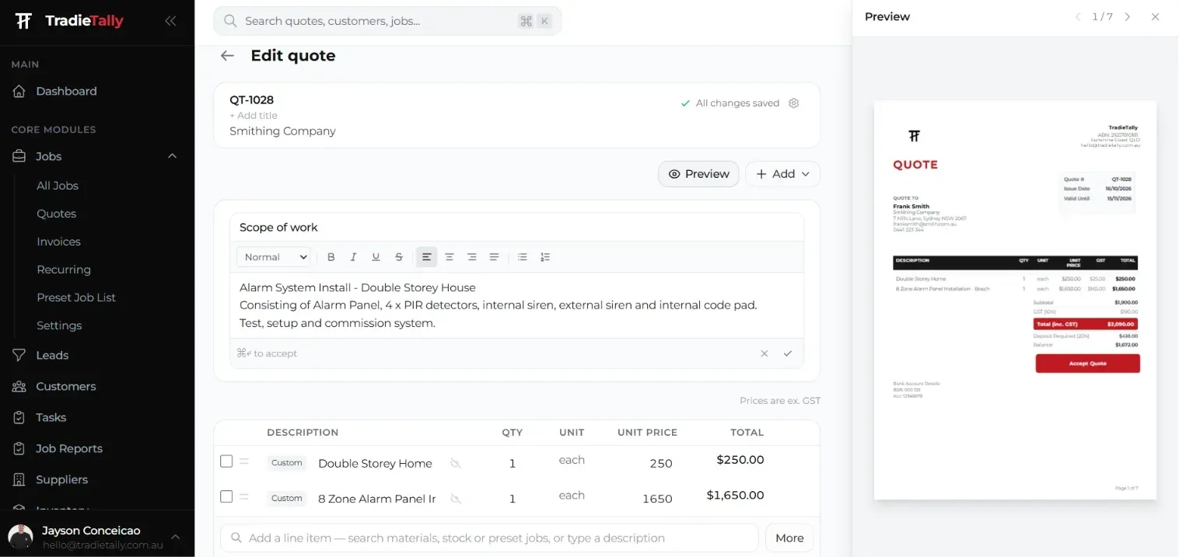
Task: Click the + Add title link
Action: (254, 116)
